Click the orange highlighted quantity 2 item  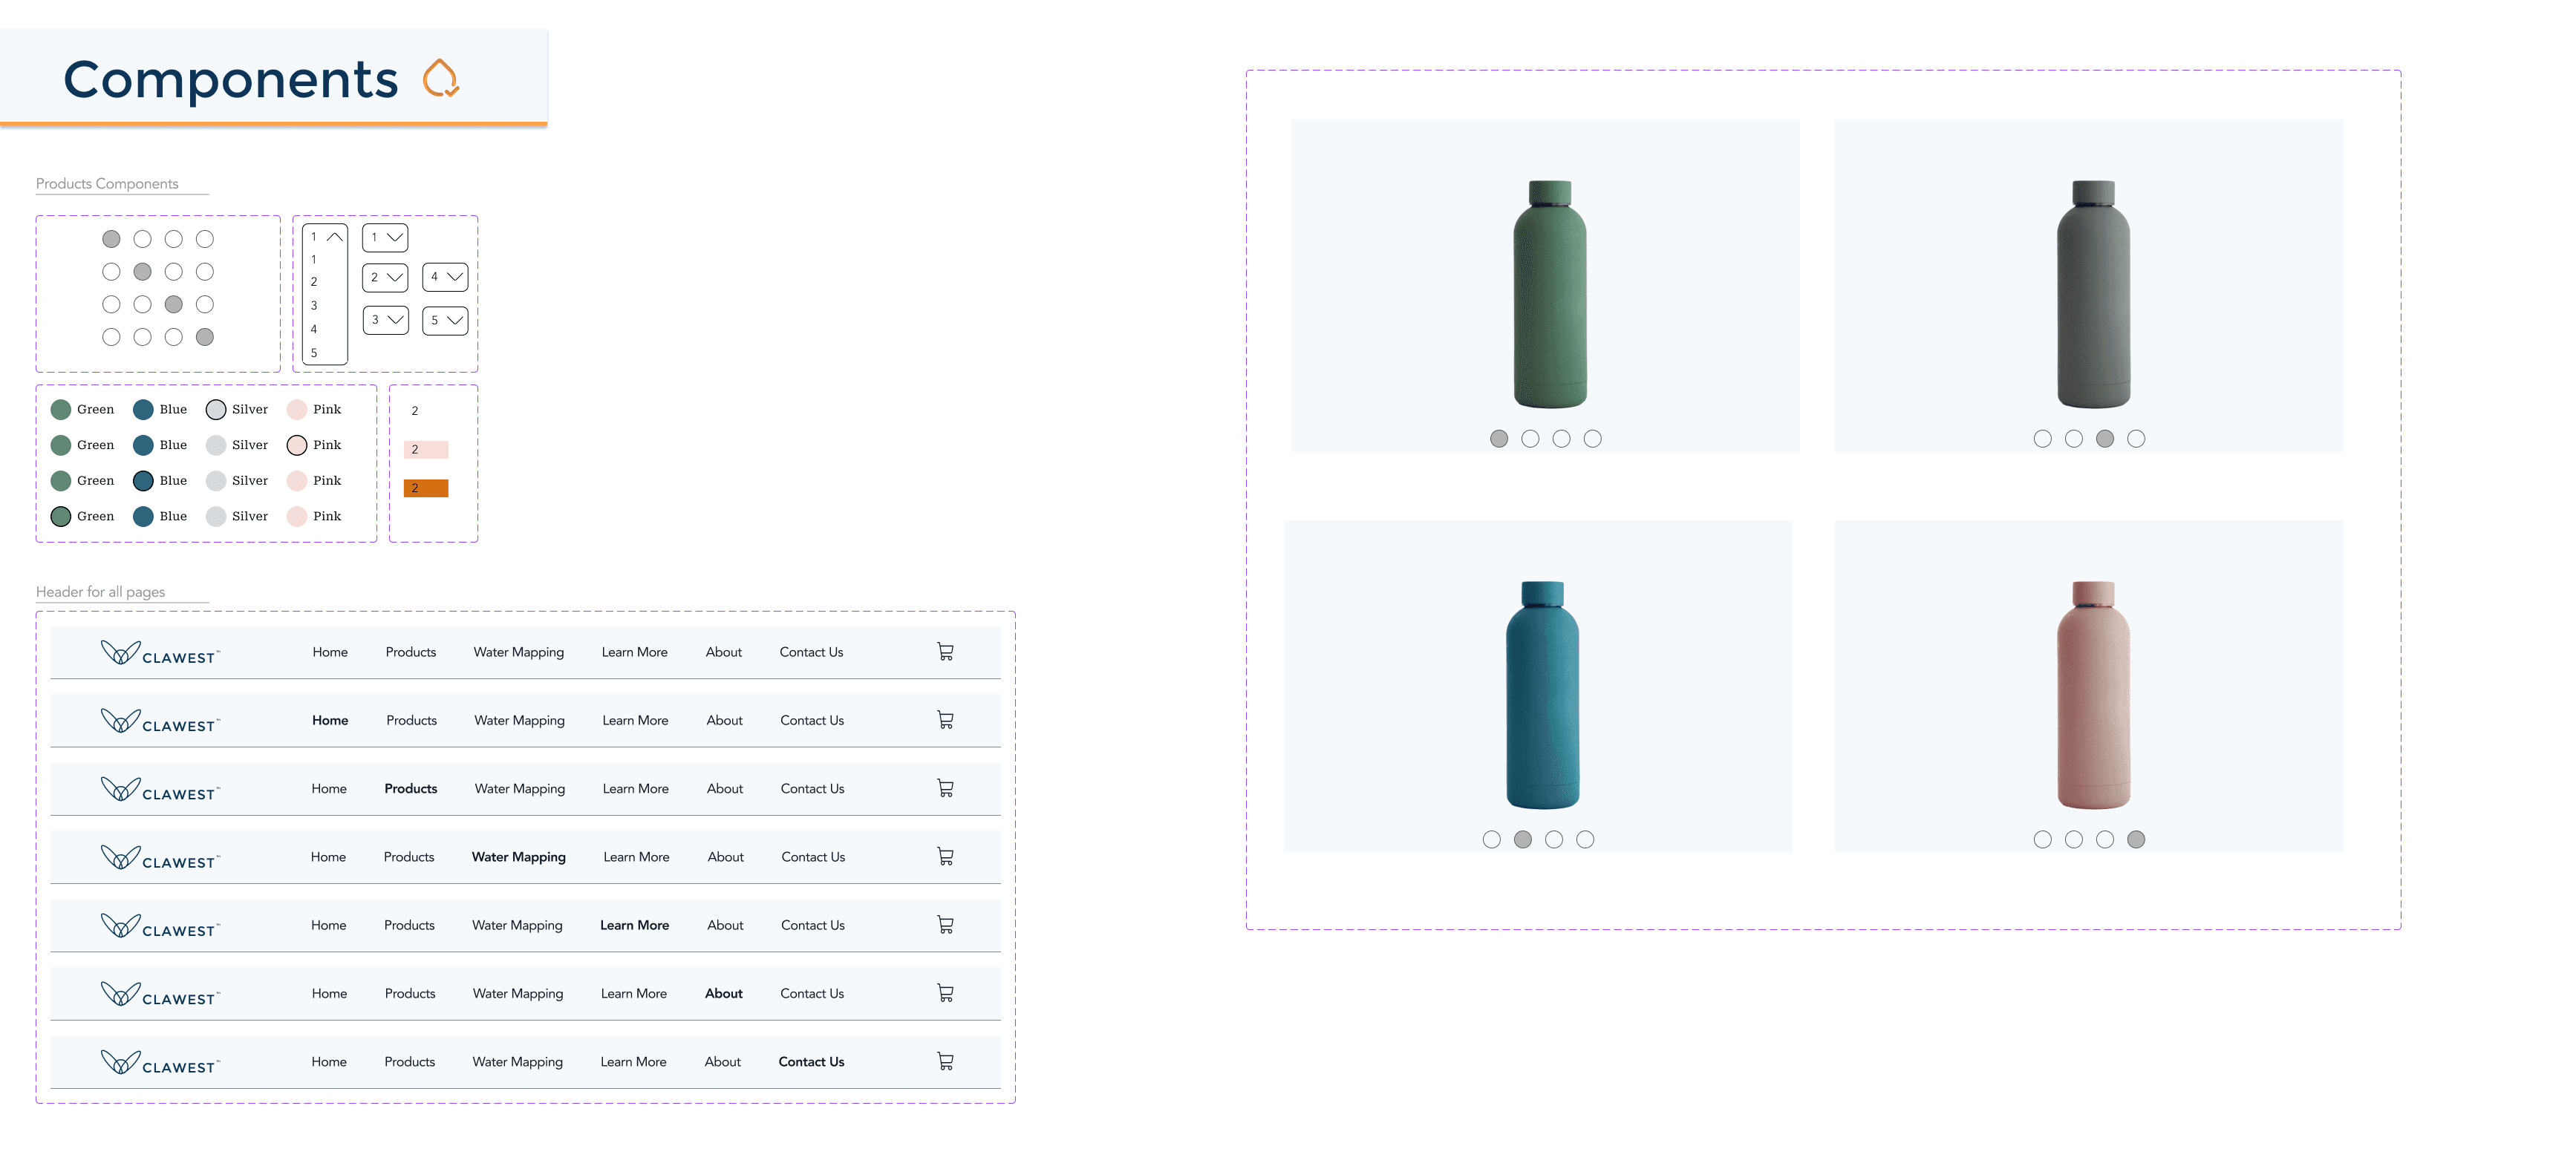click(426, 488)
